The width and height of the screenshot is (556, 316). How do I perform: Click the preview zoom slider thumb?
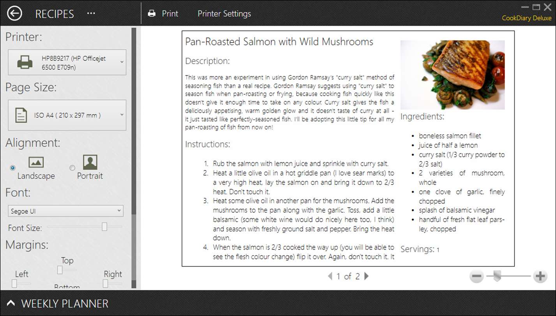point(496,277)
